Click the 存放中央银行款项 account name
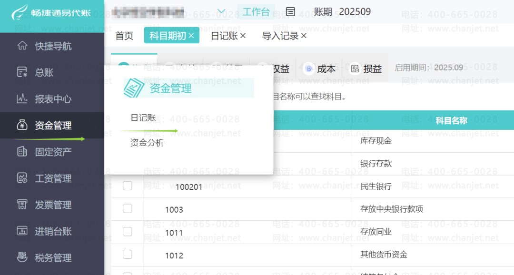Viewport: 514px width, 275px height. click(x=391, y=209)
